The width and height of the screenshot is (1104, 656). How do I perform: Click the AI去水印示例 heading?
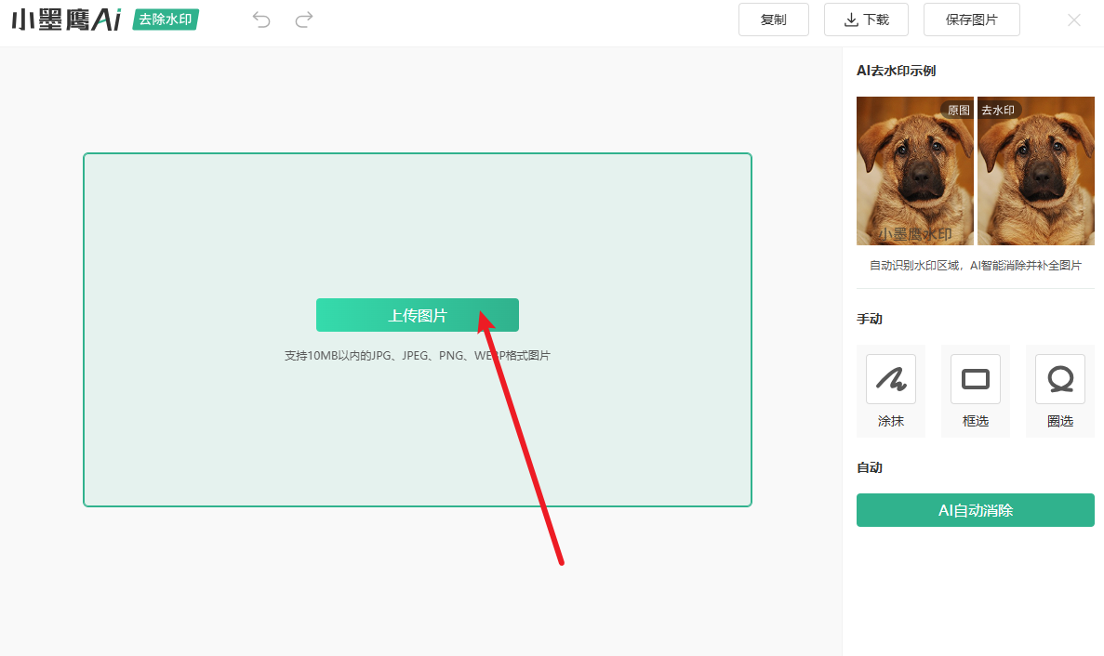(x=896, y=71)
